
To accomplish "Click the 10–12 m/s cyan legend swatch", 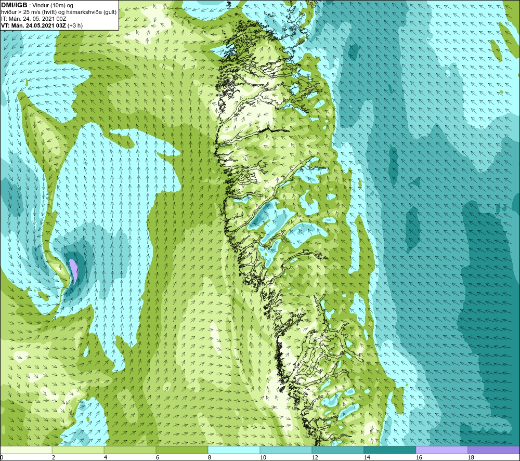I will 286,450.
